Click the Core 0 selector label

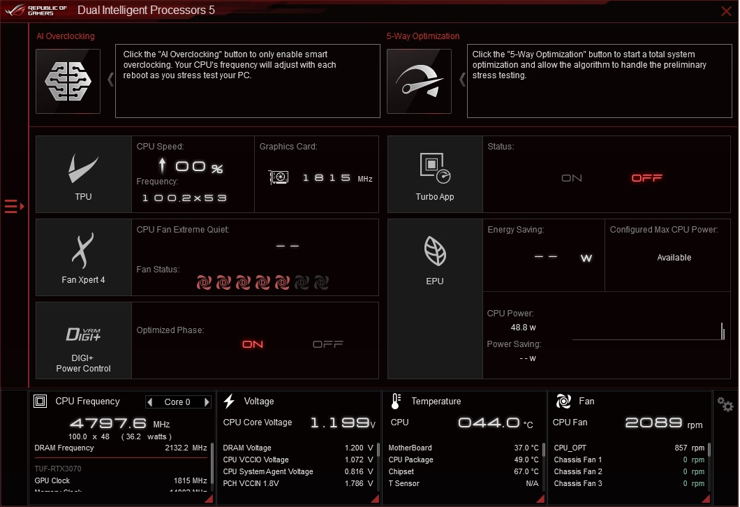(x=177, y=402)
